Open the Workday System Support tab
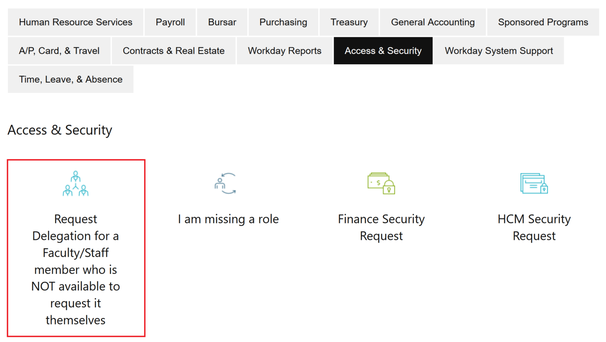The image size is (606, 342). pos(499,50)
